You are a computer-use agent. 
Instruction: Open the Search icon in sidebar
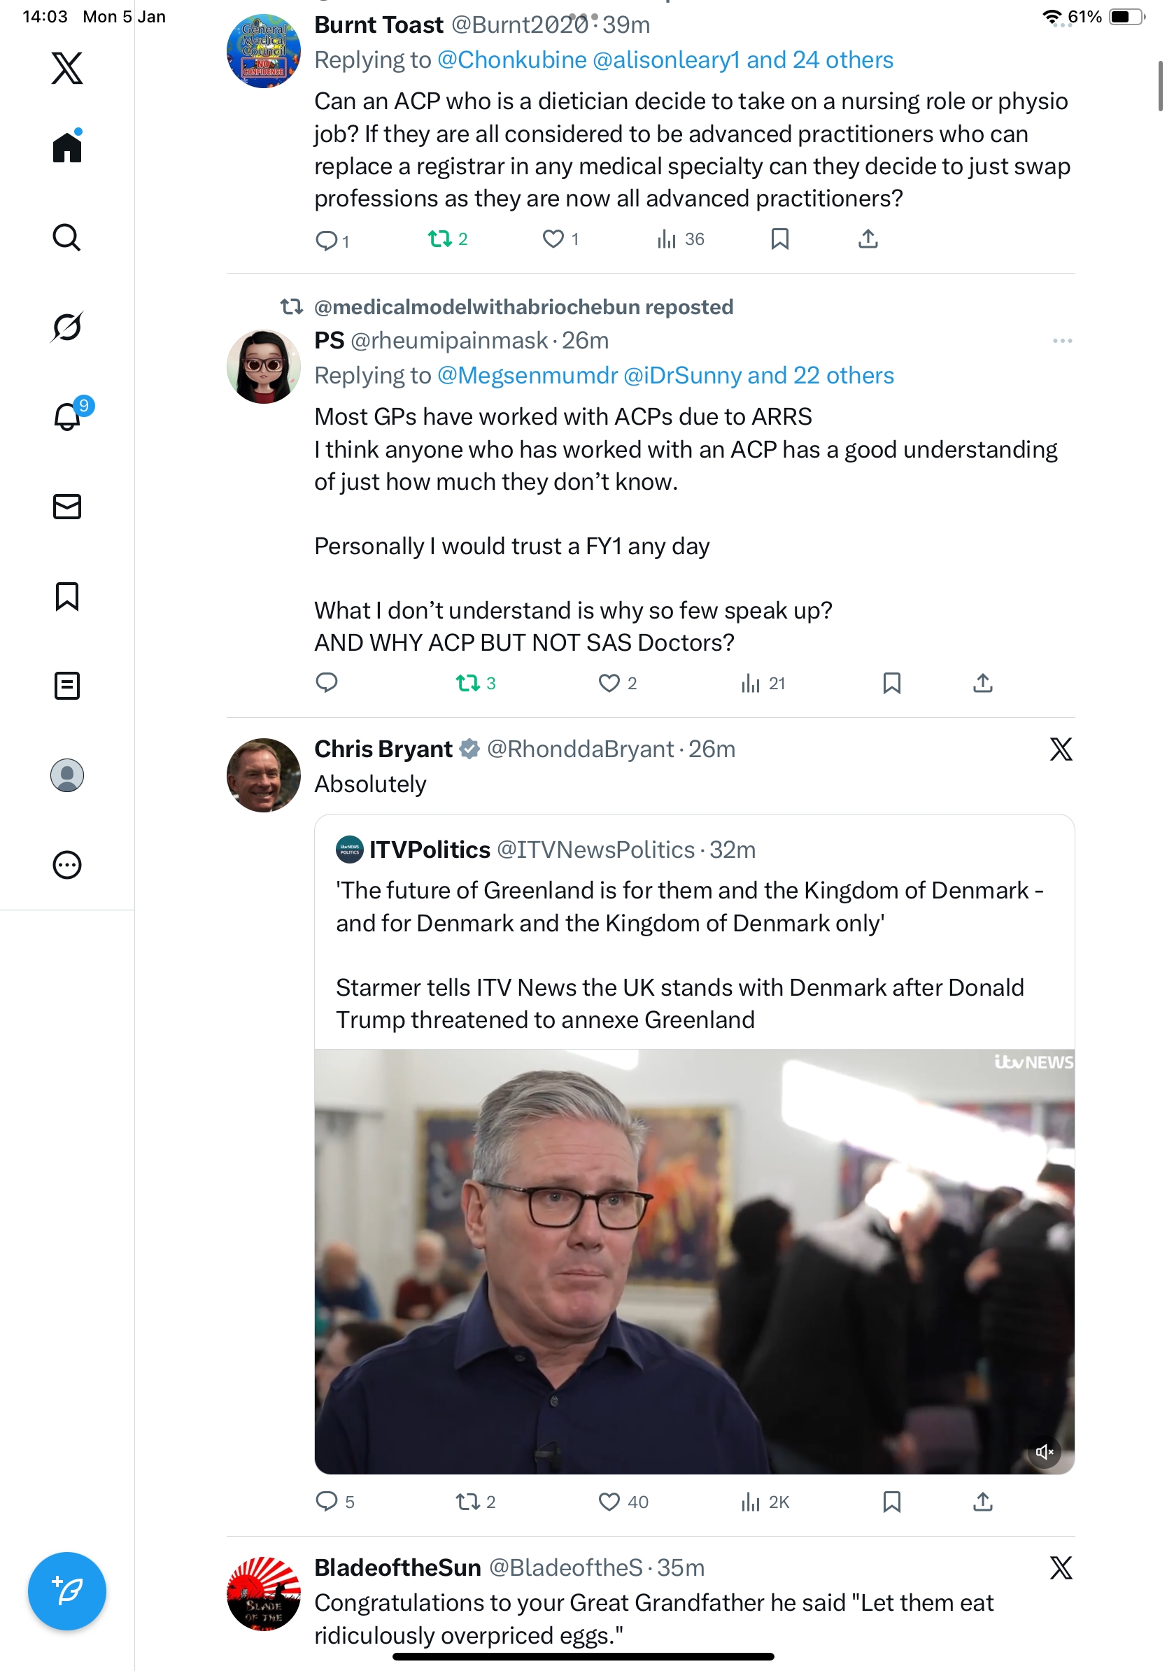pyautogui.click(x=66, y=237)
